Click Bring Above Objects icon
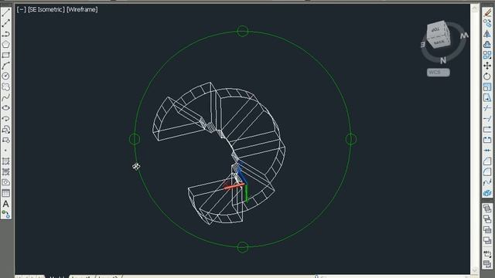 click(487, 230)
